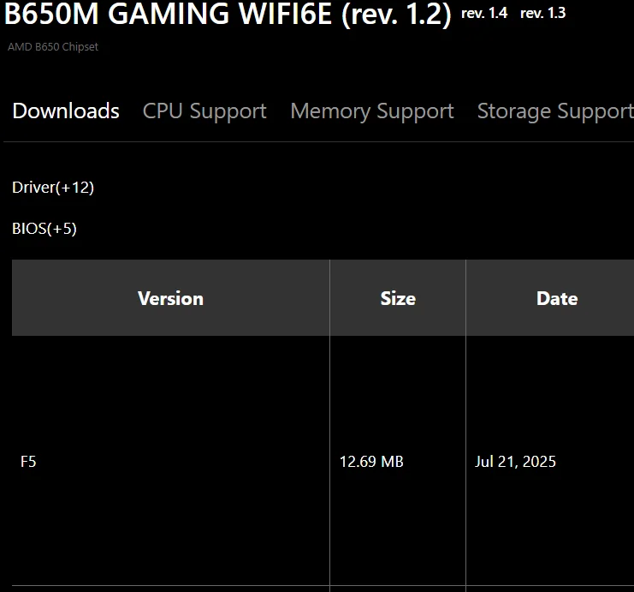This screenshot has width=634, height=592.
Task: Click the current (rev. 1.2) label in title
Action: [x=396, y=15]
